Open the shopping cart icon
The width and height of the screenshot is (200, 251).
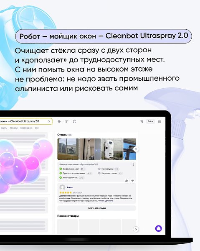142,121
